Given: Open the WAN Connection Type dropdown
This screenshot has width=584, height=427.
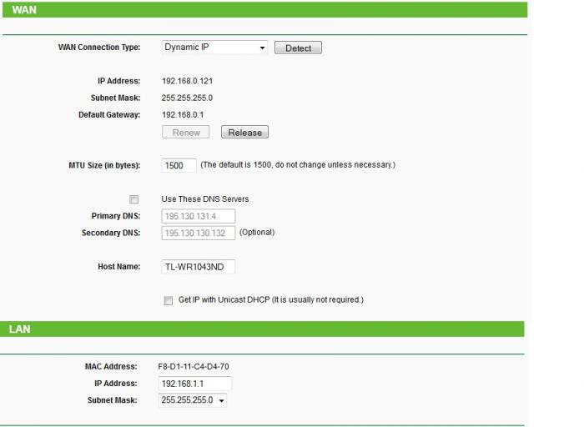Looking at the screenshot, I should click(214, 48).
